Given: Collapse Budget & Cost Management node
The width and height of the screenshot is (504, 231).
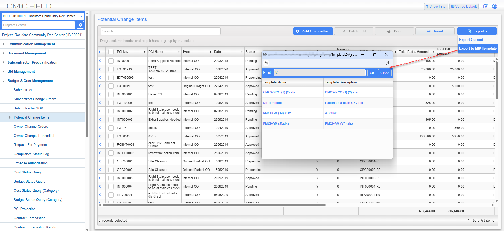Looking at the screenshot, I should click(x=4, y=81).
